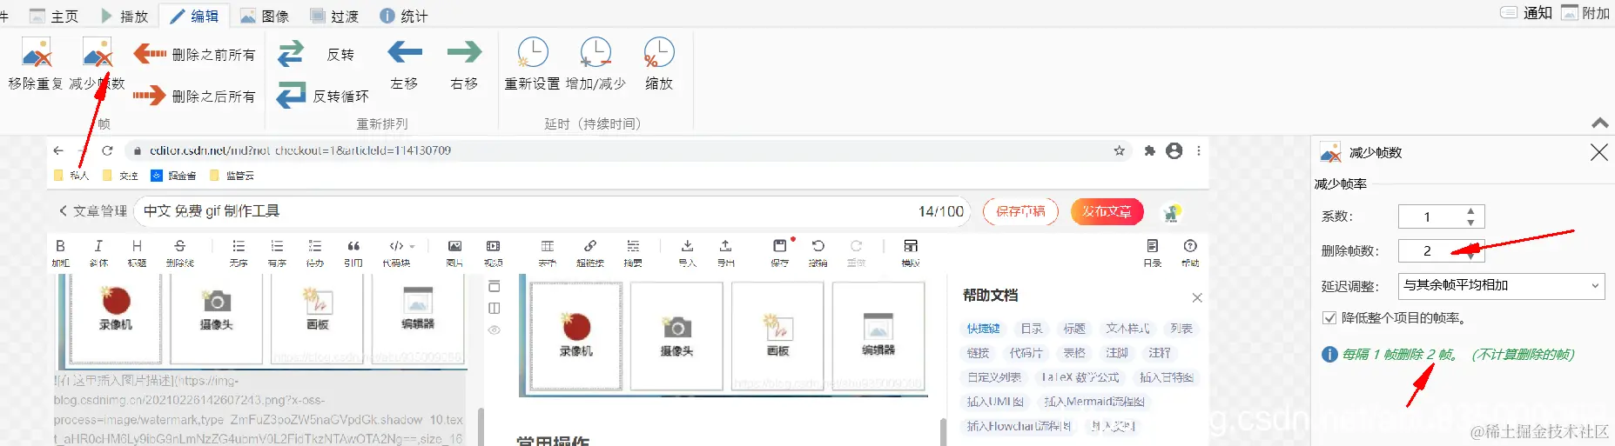Open the 通知 (Notifications) button

click(x=1526, y=12)
